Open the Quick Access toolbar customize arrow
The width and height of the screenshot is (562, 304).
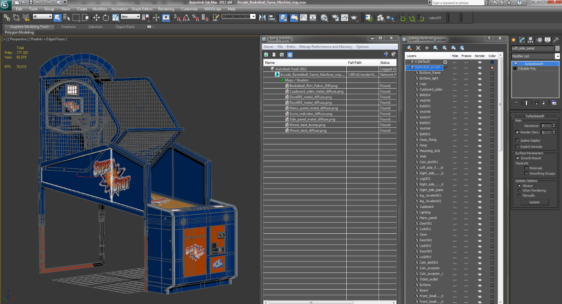point(65,3)
